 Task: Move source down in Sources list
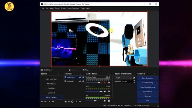tap(80, 102)
